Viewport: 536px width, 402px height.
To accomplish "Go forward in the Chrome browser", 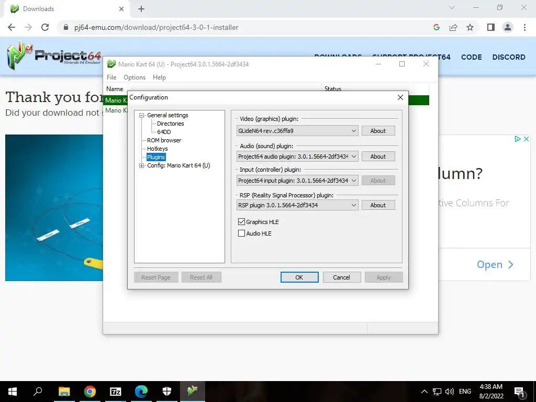I will [28, 27].
